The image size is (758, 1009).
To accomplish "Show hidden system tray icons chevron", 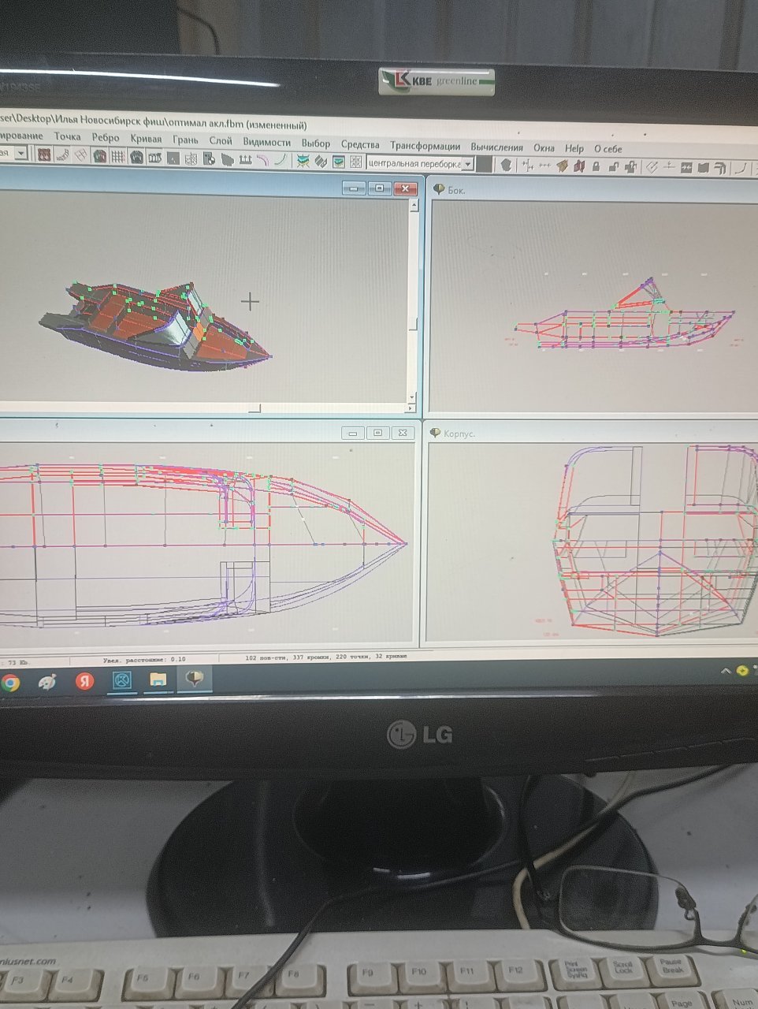I will point(726,671).
